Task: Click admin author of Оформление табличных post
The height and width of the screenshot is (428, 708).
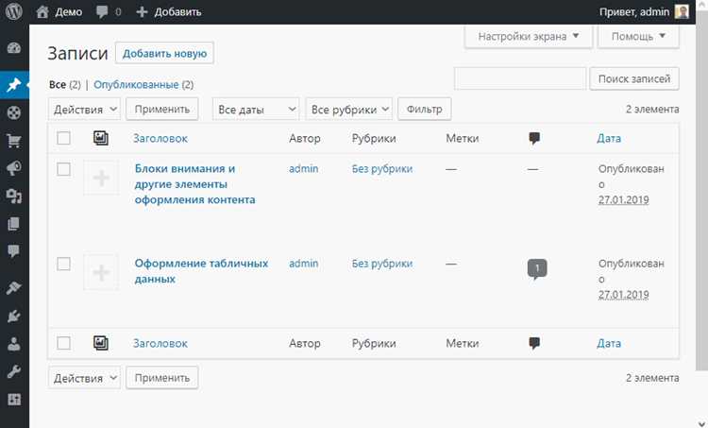Action: tap(303, 263)
